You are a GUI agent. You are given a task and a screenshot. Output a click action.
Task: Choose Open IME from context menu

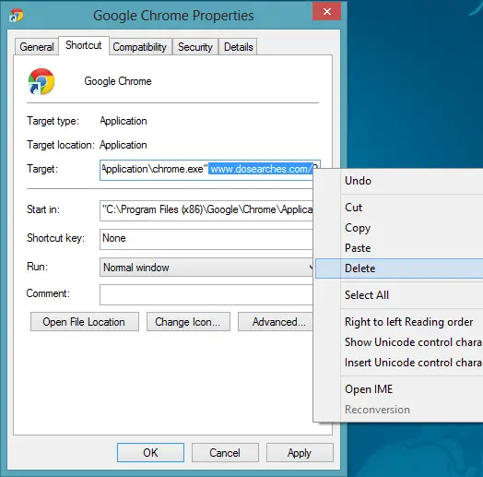point(399,389)
